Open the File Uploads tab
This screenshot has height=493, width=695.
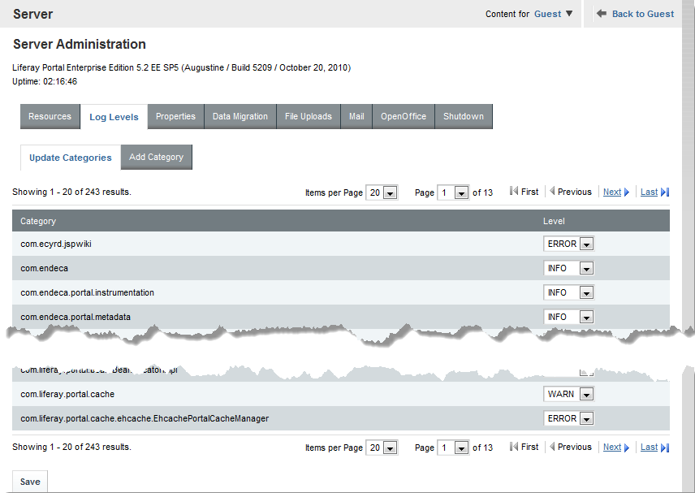(309, 117)
